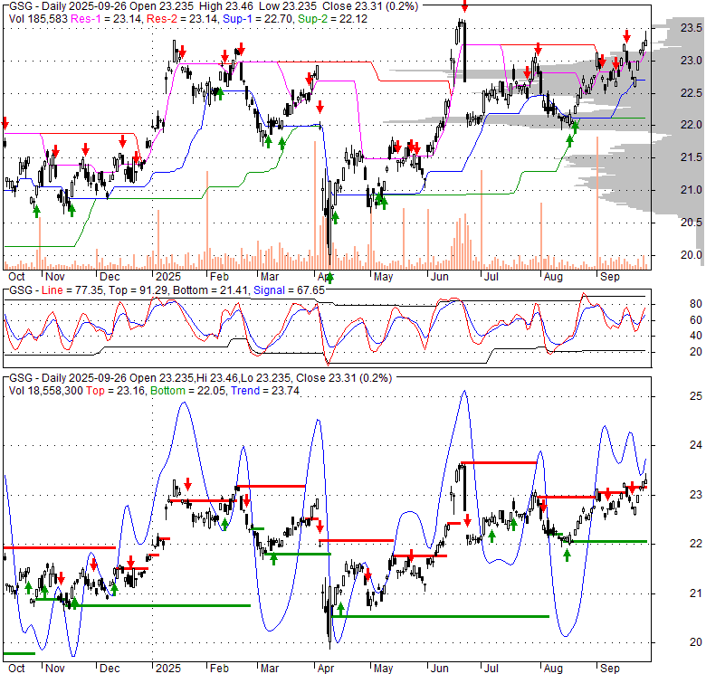
Task: Click the 20.5 price label on top chart axis
Action: click(x=691, y=223)
